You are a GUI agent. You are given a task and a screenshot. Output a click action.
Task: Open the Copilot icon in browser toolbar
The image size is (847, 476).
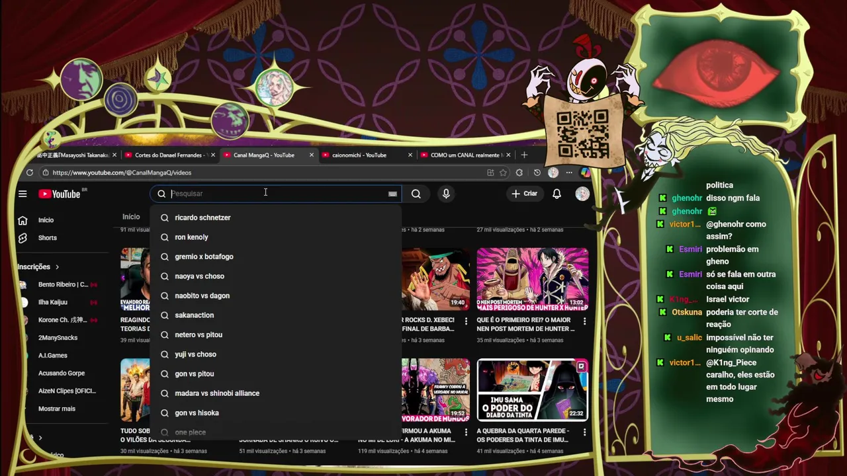[x=585, y=173]
